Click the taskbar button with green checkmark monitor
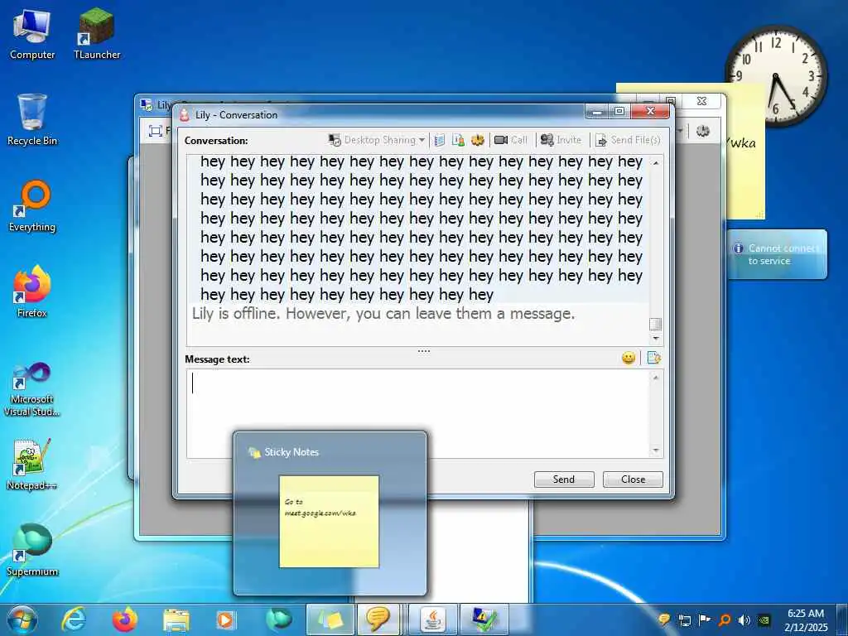Viewport: 848px width, 636px height. [484, 619]
